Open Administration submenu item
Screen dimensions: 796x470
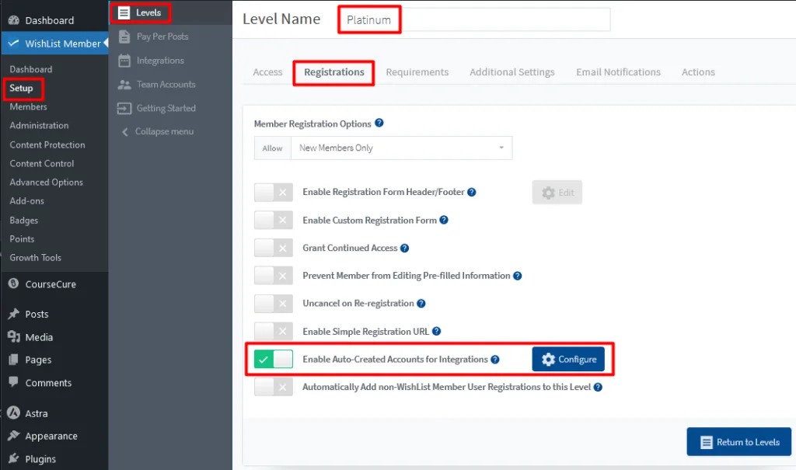tap(39, 125)
